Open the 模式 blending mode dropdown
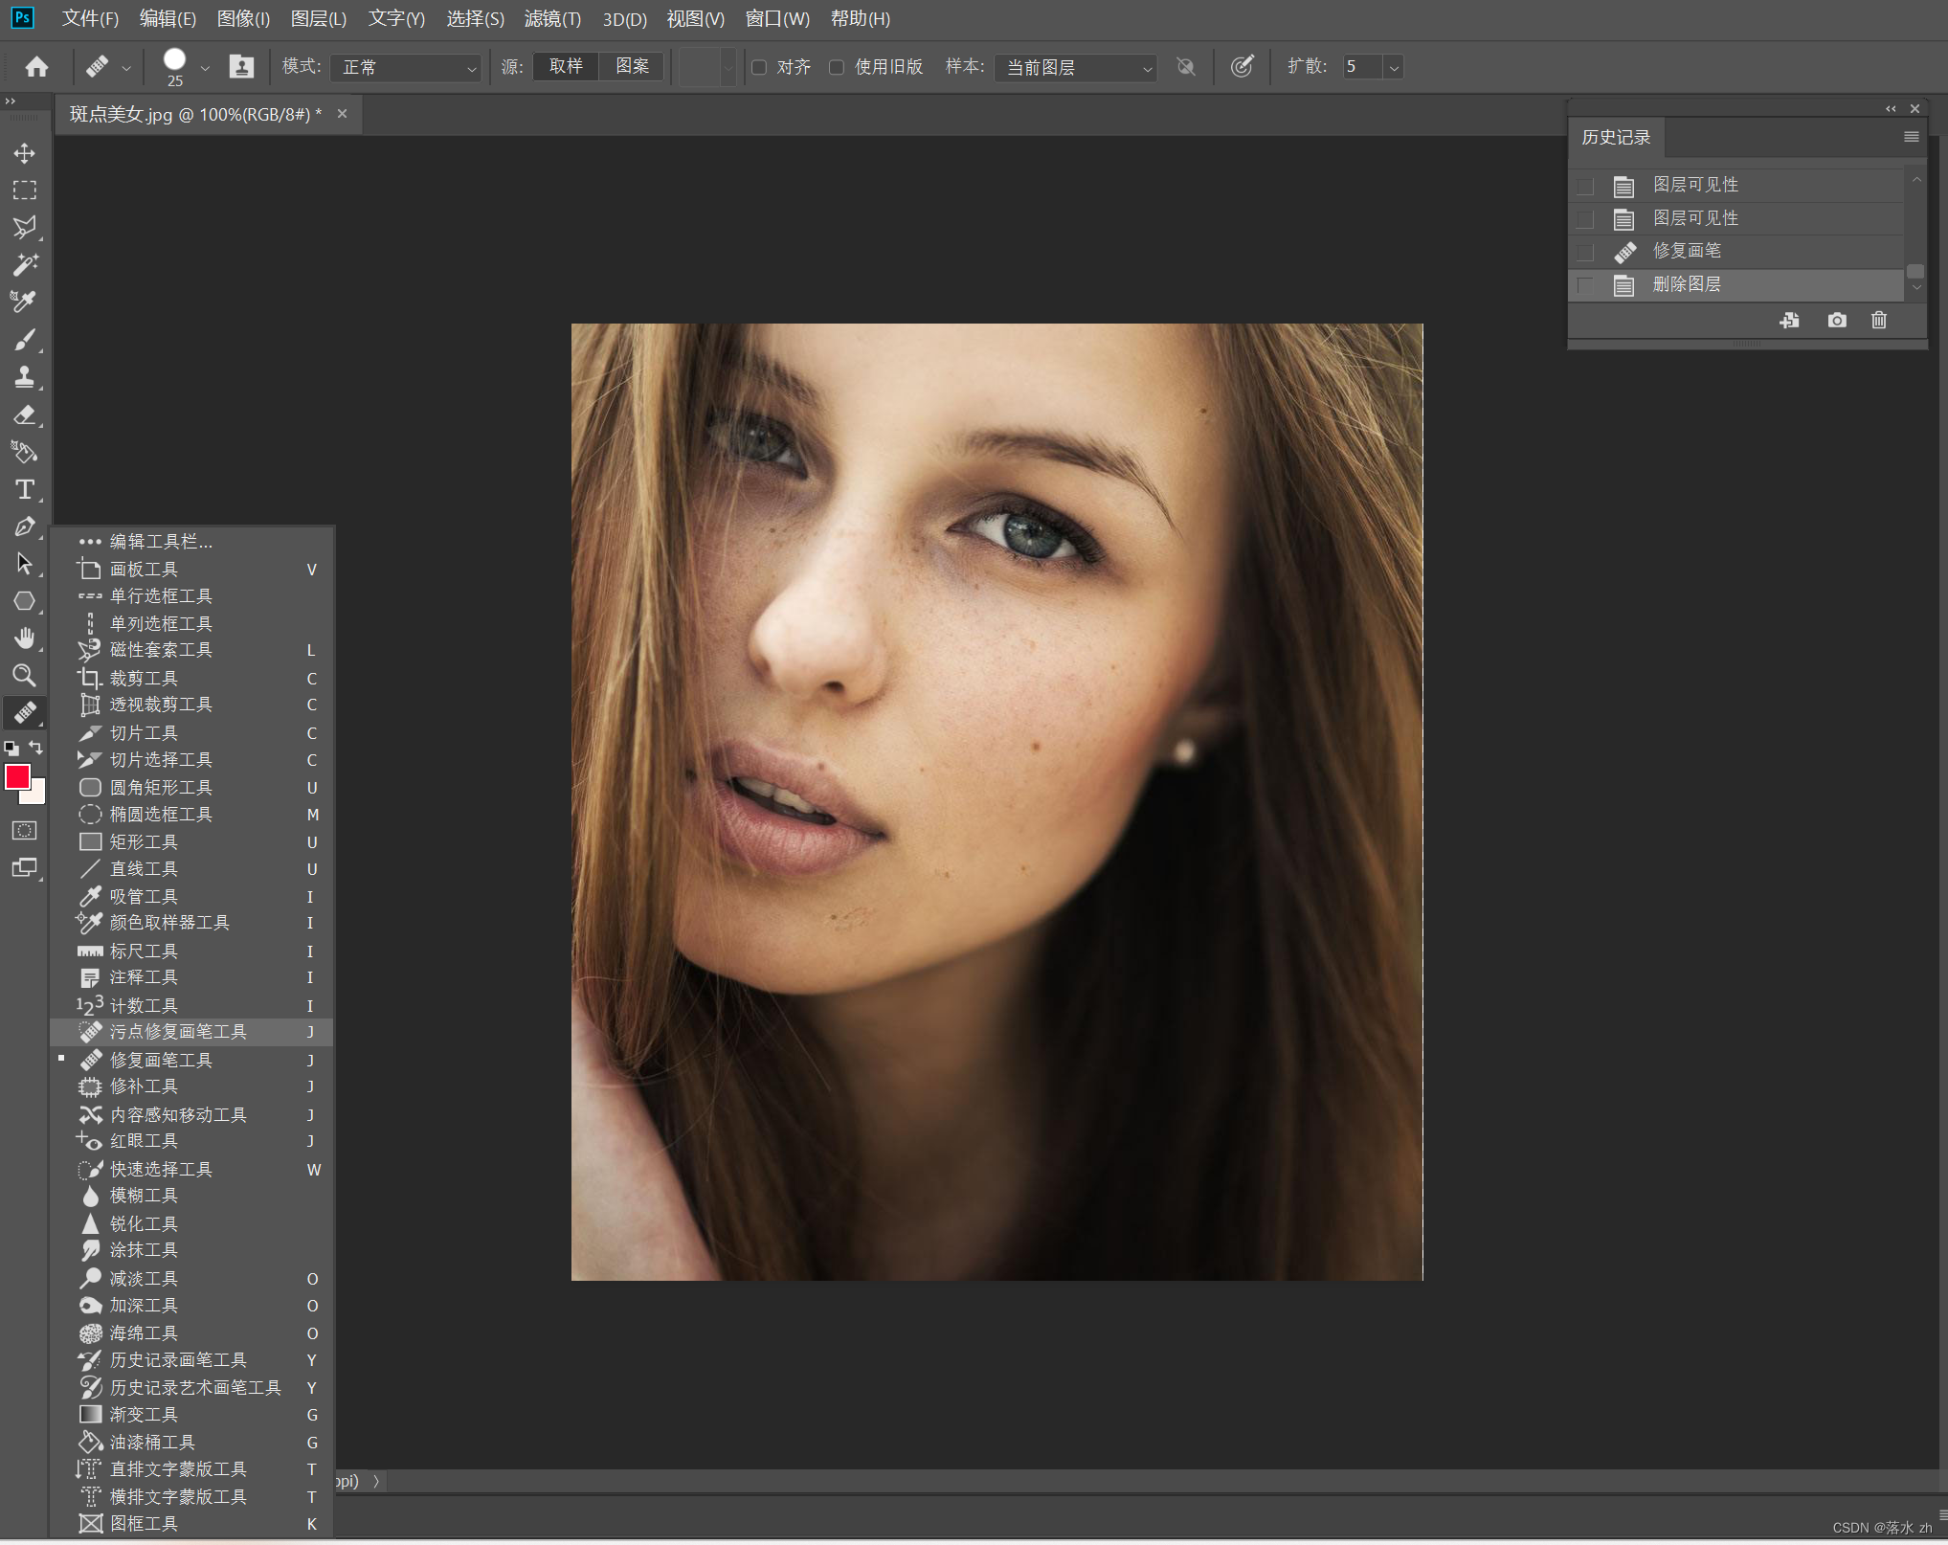The width and height of the screenshot is (1948, 1545). pos(406,67)
